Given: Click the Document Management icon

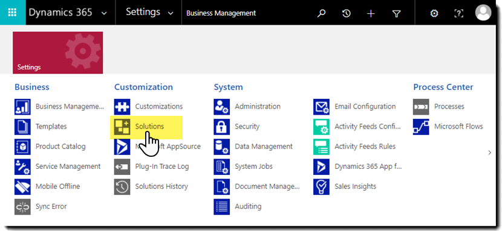Looking at the screenshot, I should coord(221,186).
